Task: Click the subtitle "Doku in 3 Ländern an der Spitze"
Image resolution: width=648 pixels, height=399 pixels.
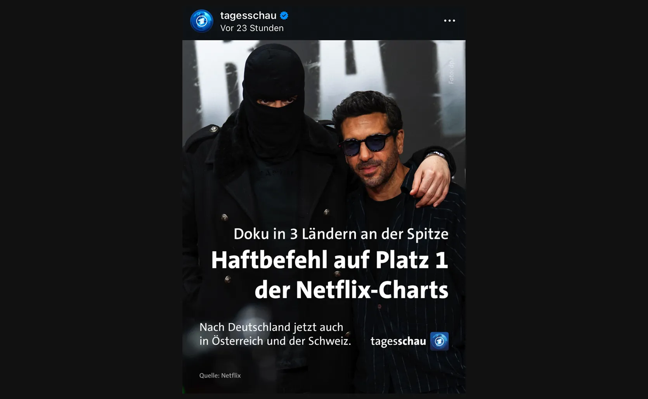Action: (x=341, y=234)
